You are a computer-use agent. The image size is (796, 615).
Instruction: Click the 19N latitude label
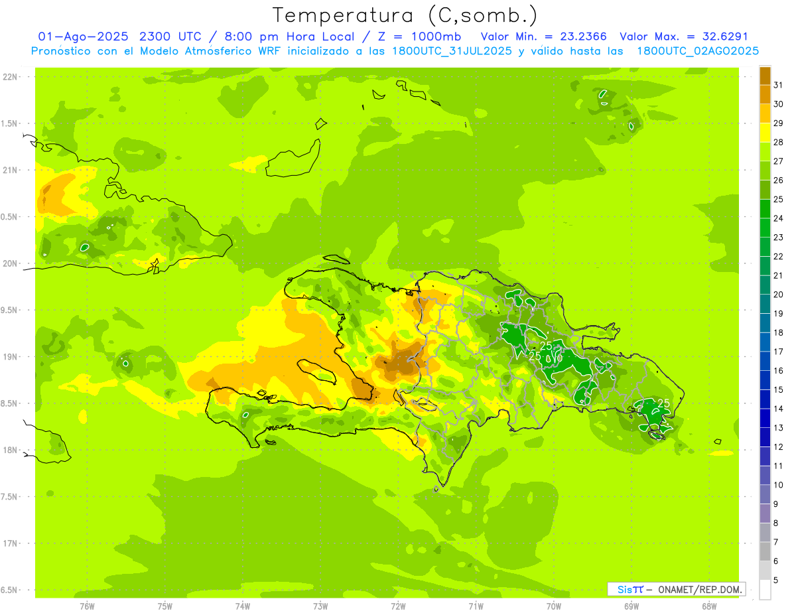11,357
